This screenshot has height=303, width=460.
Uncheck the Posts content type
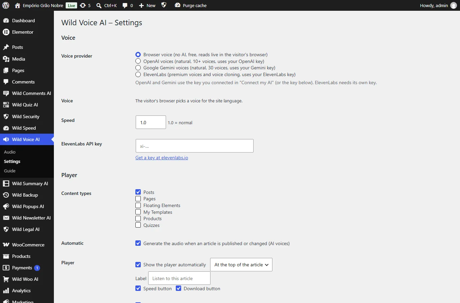(x=138, y=192)
